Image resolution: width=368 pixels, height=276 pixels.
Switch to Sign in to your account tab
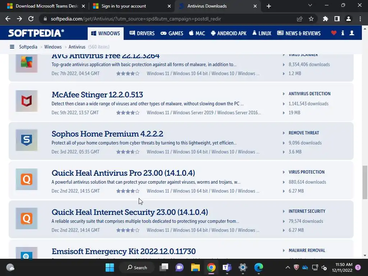132,6
